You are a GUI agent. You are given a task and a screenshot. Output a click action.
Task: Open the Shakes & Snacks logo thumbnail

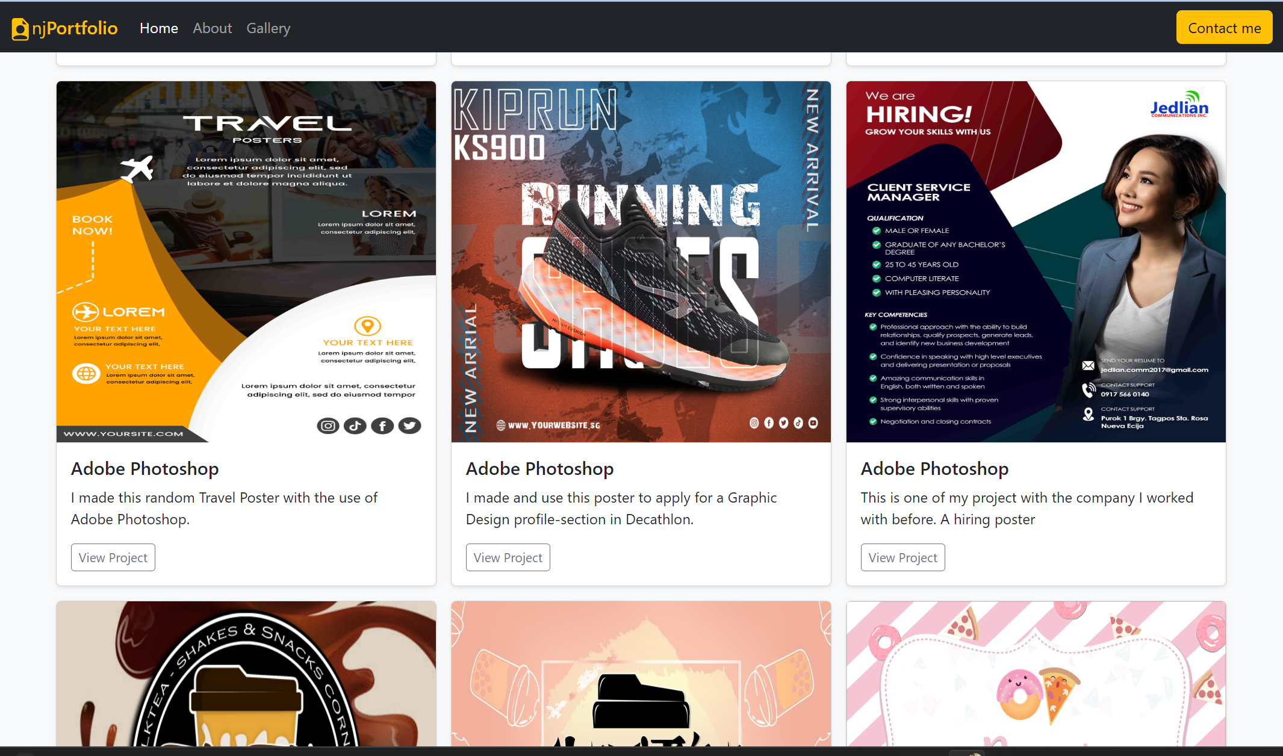click(x=246, y=674)
